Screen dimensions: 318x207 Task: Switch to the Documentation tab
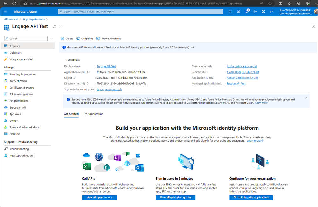coord(94,114)
